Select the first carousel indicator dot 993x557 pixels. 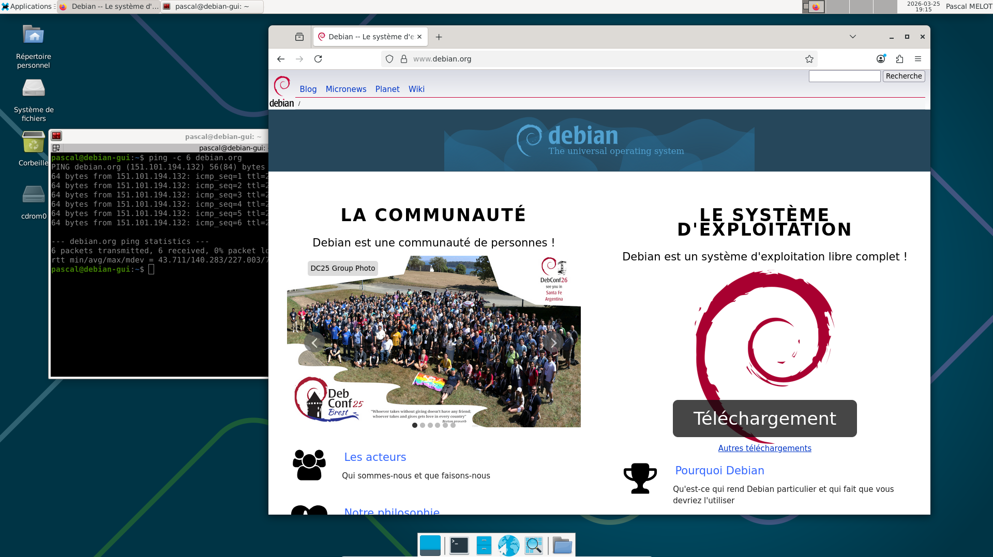(x=415, y=425)
